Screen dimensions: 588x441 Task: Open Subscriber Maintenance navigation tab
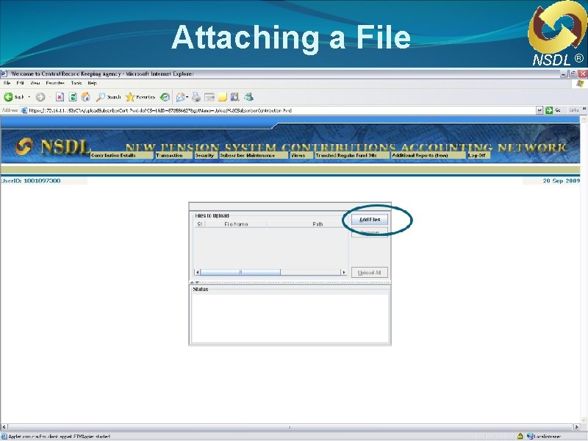click(x=253, y=155)
